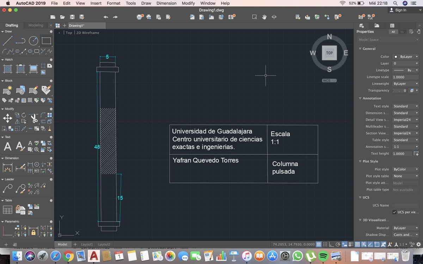Click the Insert Block tool
The width and height of the screenshot is (423, 264).
[20, 90]
